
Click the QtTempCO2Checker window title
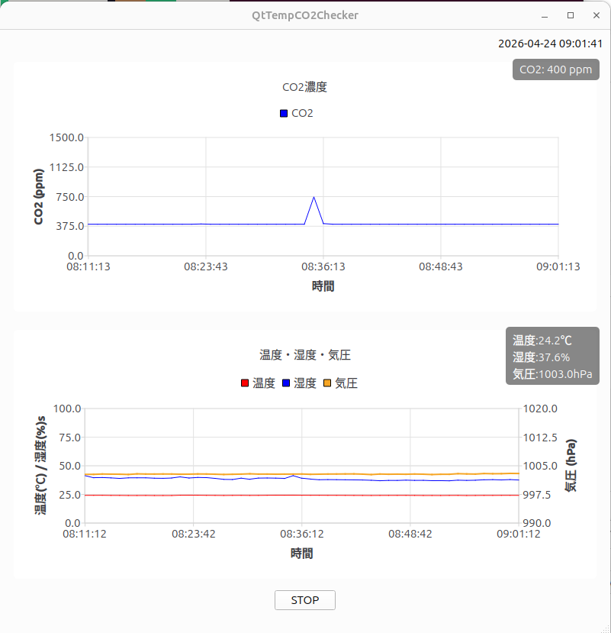305,15
